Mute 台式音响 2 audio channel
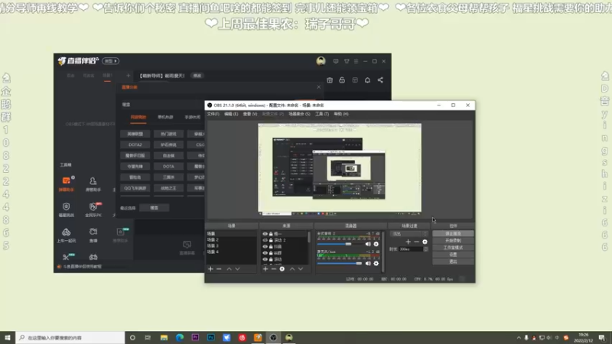Image resolution: width=612 pixels, height=344 pixels. click(x=368, y=244)
